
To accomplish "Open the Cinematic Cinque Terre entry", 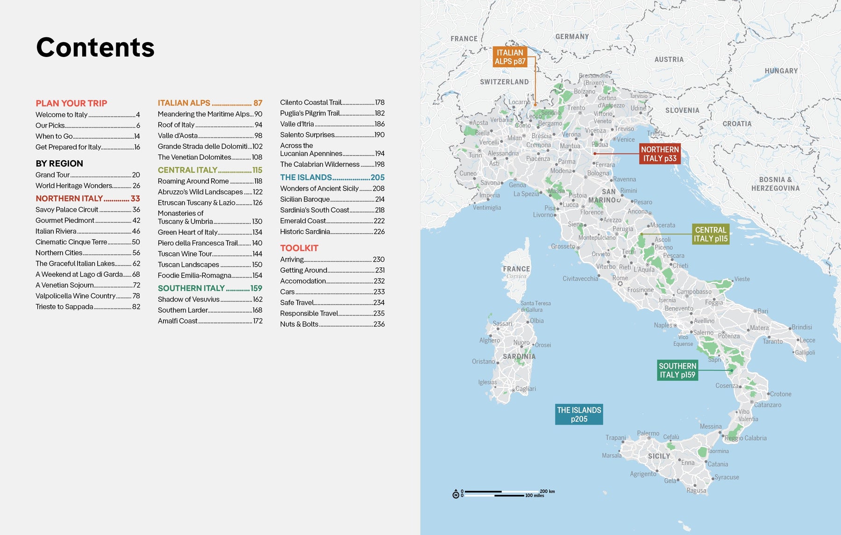I will pyautogui.click(x=87, y=242).
